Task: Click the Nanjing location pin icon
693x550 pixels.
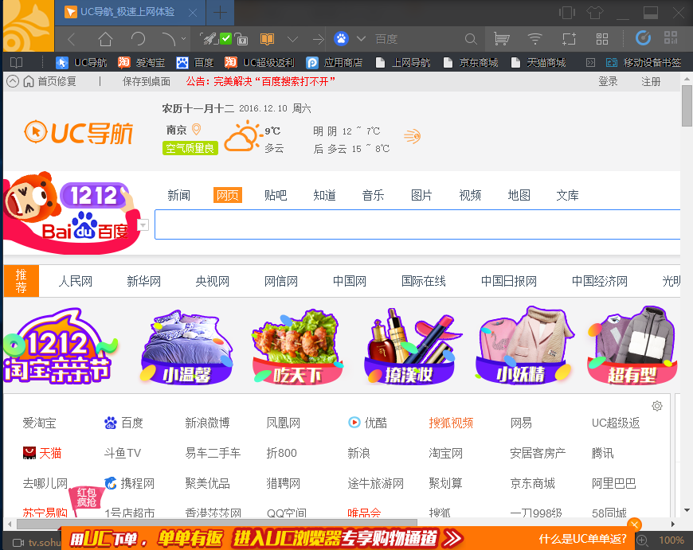Action: (197, 129)
